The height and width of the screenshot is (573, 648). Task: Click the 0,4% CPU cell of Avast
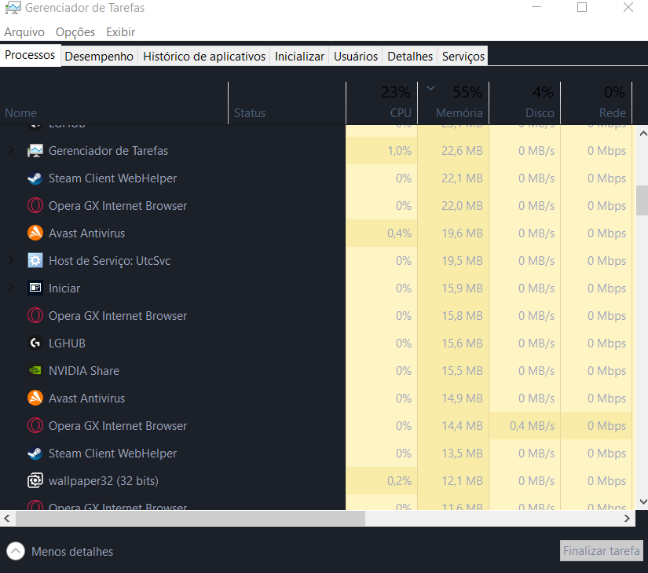pyautogui.click(x=382, y=233)
